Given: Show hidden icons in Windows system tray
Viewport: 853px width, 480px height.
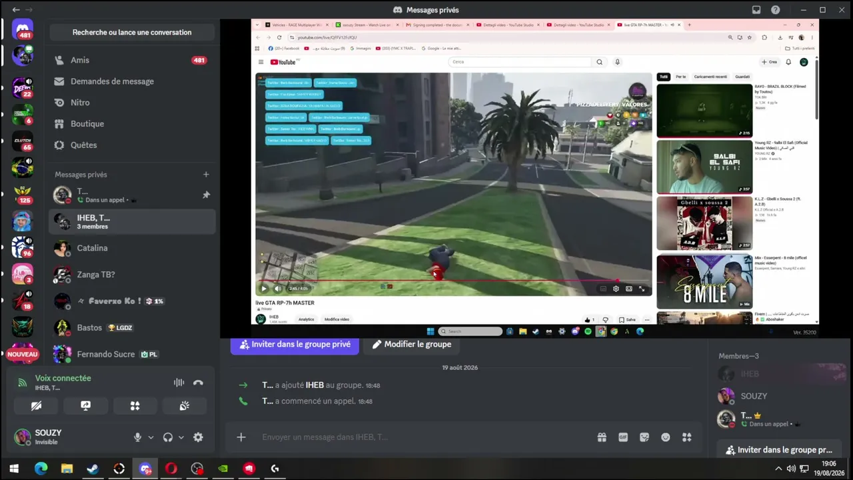Looking at the screenshot, I should [x=778, y=469].
